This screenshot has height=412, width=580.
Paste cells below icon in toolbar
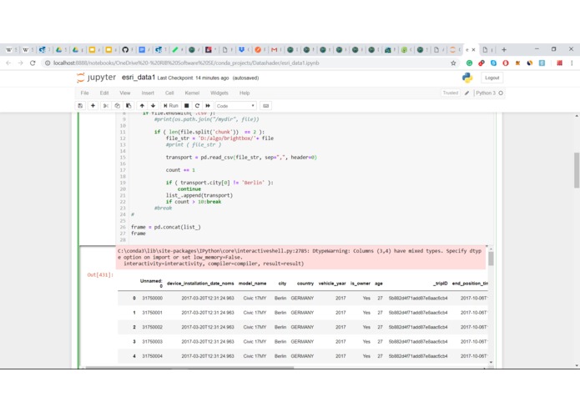129,106
